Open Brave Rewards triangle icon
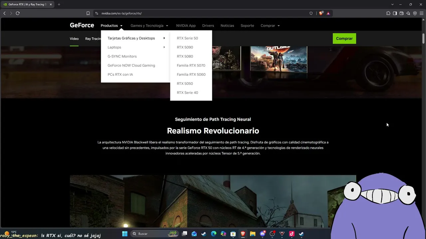The height and width of the screenshot is (239, 426). pyautogui.click(x=328, y=13)
